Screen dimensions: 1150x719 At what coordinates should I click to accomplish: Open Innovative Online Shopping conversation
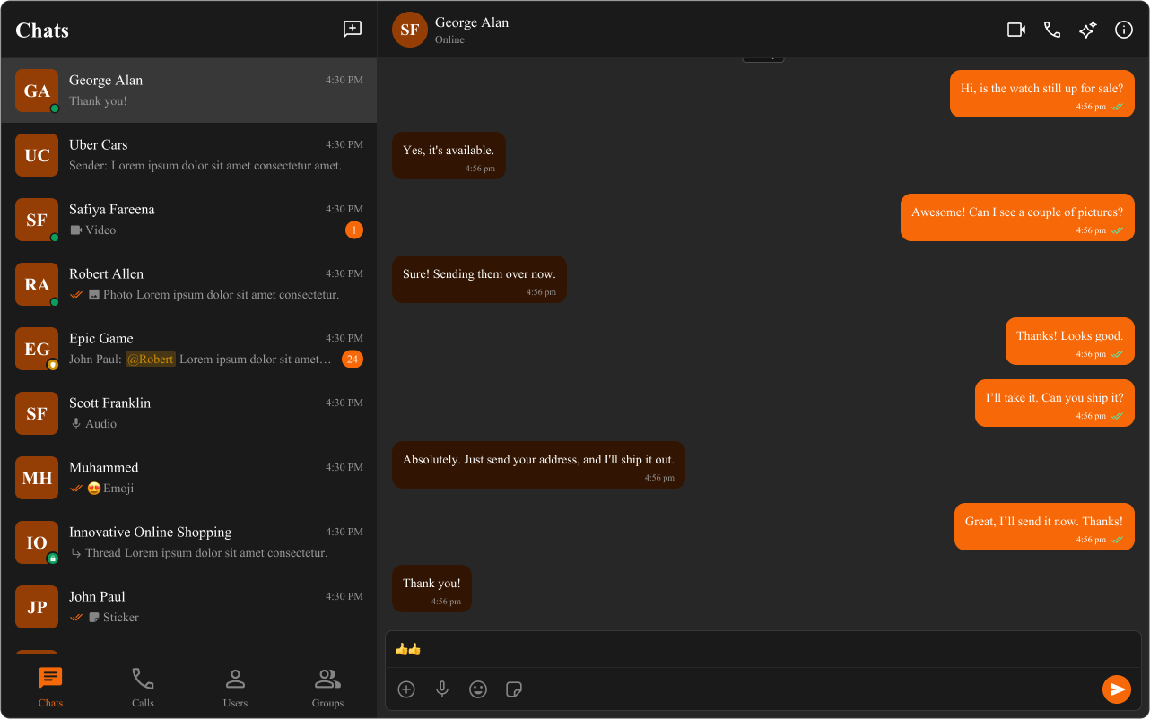pos(189,542)
